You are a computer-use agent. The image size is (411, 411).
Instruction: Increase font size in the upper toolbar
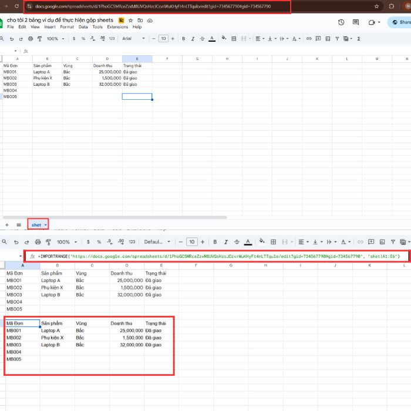[173, 39]
